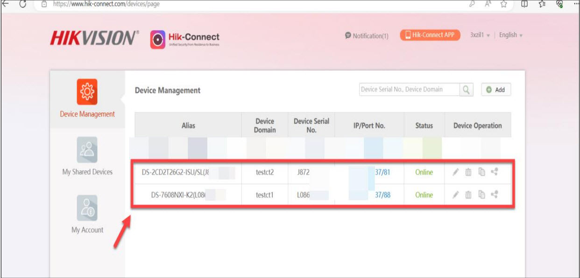Click the copy icon for testct2 device
Viewport: 580px width, 278px height.
481,172
